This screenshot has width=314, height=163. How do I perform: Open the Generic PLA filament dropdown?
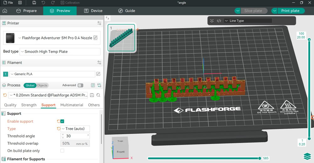click(52, 74)
